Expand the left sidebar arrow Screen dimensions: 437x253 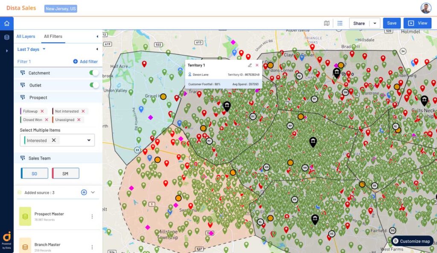7,51
